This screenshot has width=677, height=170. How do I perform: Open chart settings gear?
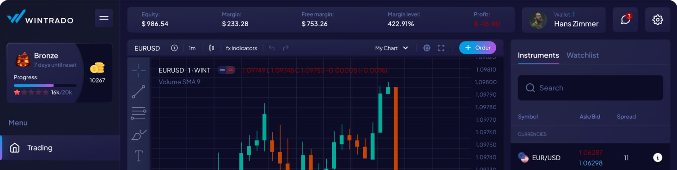pos(427,48)
